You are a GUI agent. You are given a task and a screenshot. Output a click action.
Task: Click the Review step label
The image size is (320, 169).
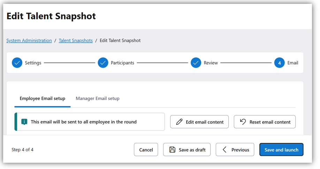(x=211, y=63)
